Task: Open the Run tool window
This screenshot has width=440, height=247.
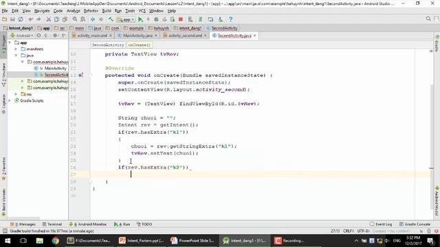Action: pos(122,224)
